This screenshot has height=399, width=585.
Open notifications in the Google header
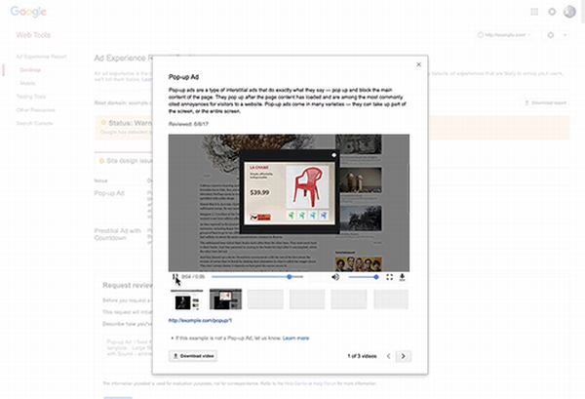pyautogui.click(x=552, y=12)
